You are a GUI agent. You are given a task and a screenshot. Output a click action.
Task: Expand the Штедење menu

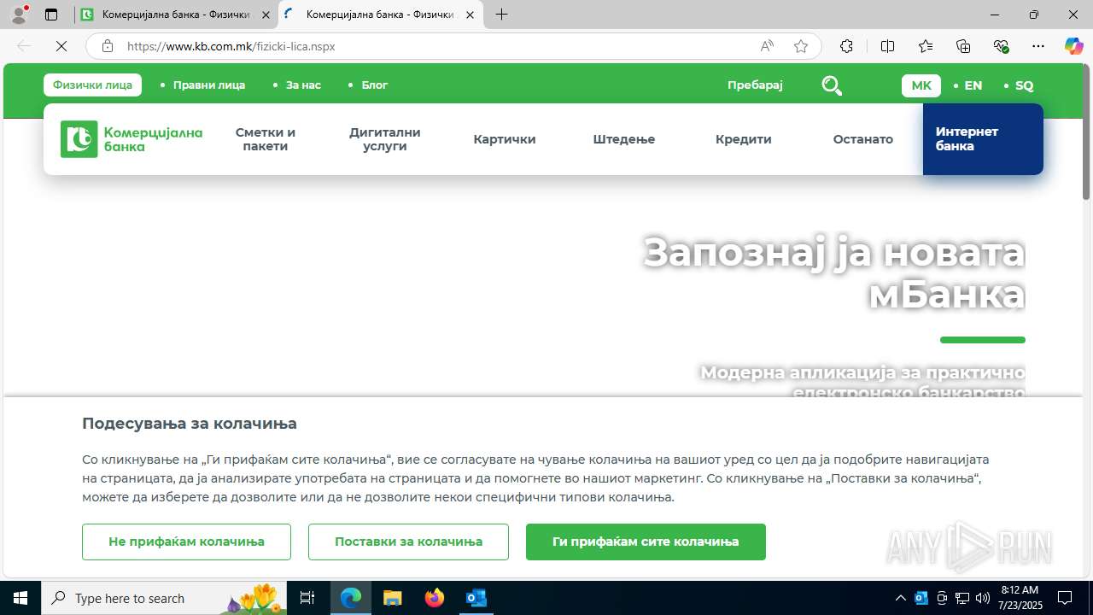click(x=624, y=139)
